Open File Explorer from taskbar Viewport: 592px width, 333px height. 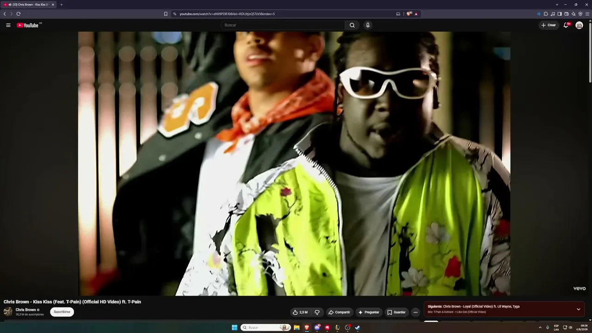pyautogui.click(x=296, y=327)
